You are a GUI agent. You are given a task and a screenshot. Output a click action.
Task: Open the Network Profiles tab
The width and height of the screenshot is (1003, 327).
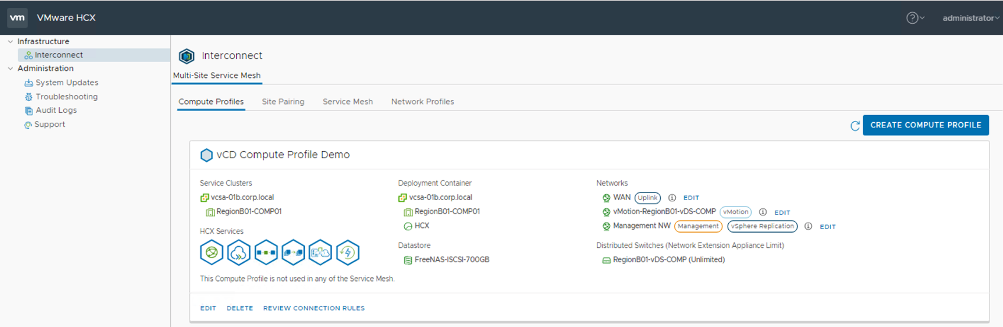coord(422,102)
